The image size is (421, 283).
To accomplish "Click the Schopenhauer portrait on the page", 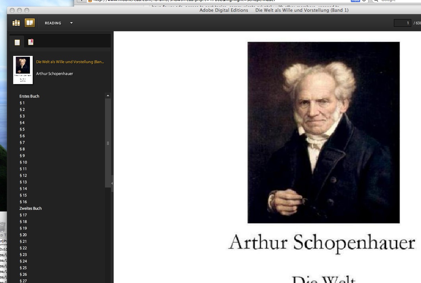I will point(323,132).
